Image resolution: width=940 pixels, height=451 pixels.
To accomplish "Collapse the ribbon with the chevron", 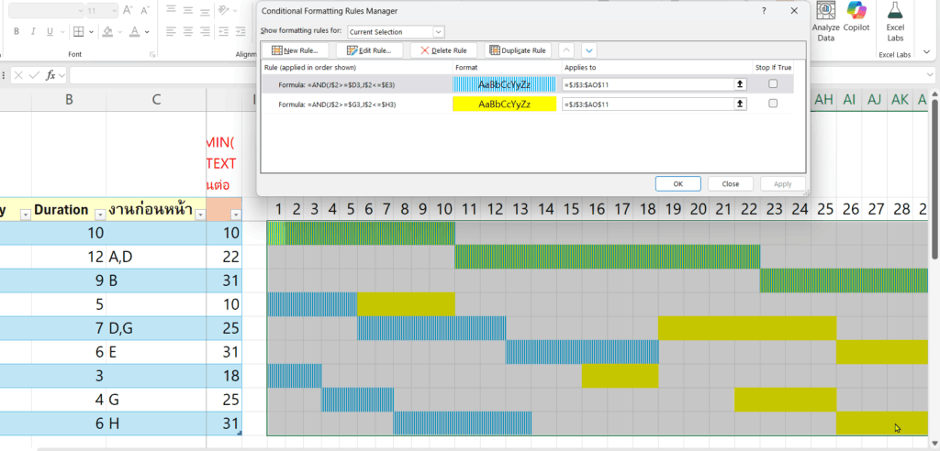I will pyautogui.click(x=927, y=52).
